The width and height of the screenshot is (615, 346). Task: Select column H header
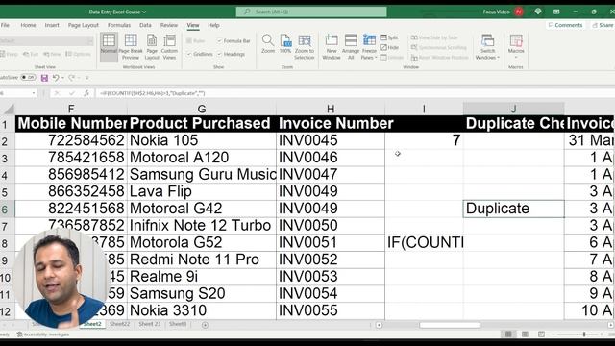point(331,109)
